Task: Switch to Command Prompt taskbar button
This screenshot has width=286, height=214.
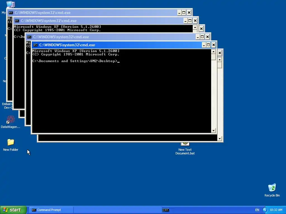Action: pyautogui.click(x=51, y=210)
